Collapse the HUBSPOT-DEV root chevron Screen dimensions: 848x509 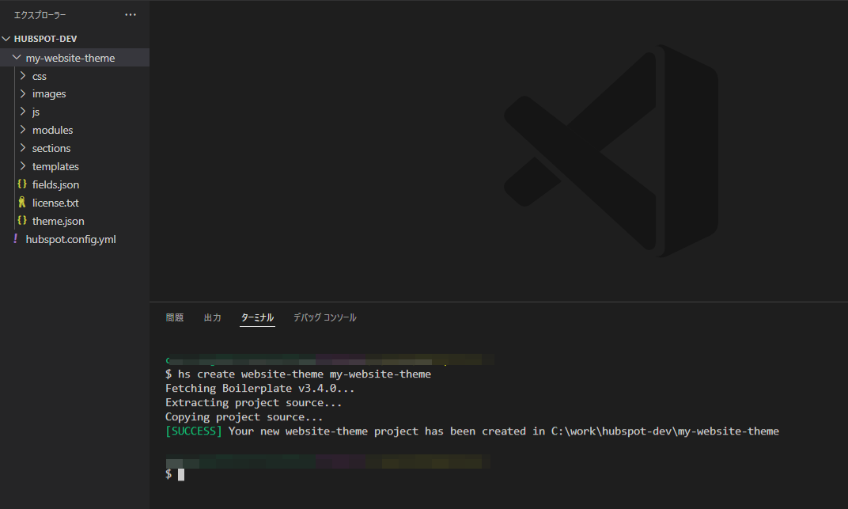[x=6, y=39]
